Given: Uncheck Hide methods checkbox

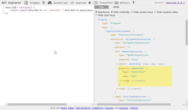Looking at the screenshot, I should (112, 12).
